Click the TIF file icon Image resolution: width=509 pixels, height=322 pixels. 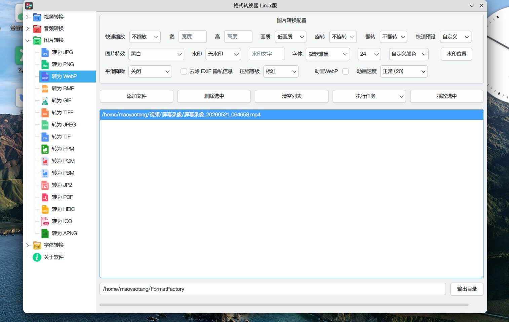45,137
